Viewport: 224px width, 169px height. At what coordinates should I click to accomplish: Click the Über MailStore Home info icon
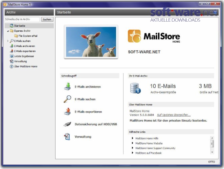(x=12, y=66)
